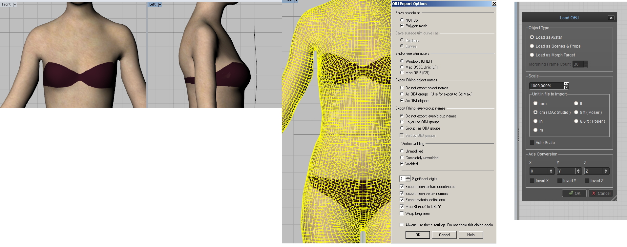Open the Left viewport dropdown arrow

(160, 5)
